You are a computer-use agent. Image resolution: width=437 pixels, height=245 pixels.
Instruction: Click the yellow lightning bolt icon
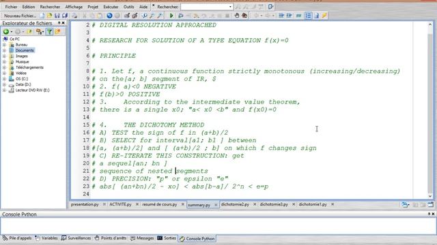pyautogui.click(x=324, y=16)
